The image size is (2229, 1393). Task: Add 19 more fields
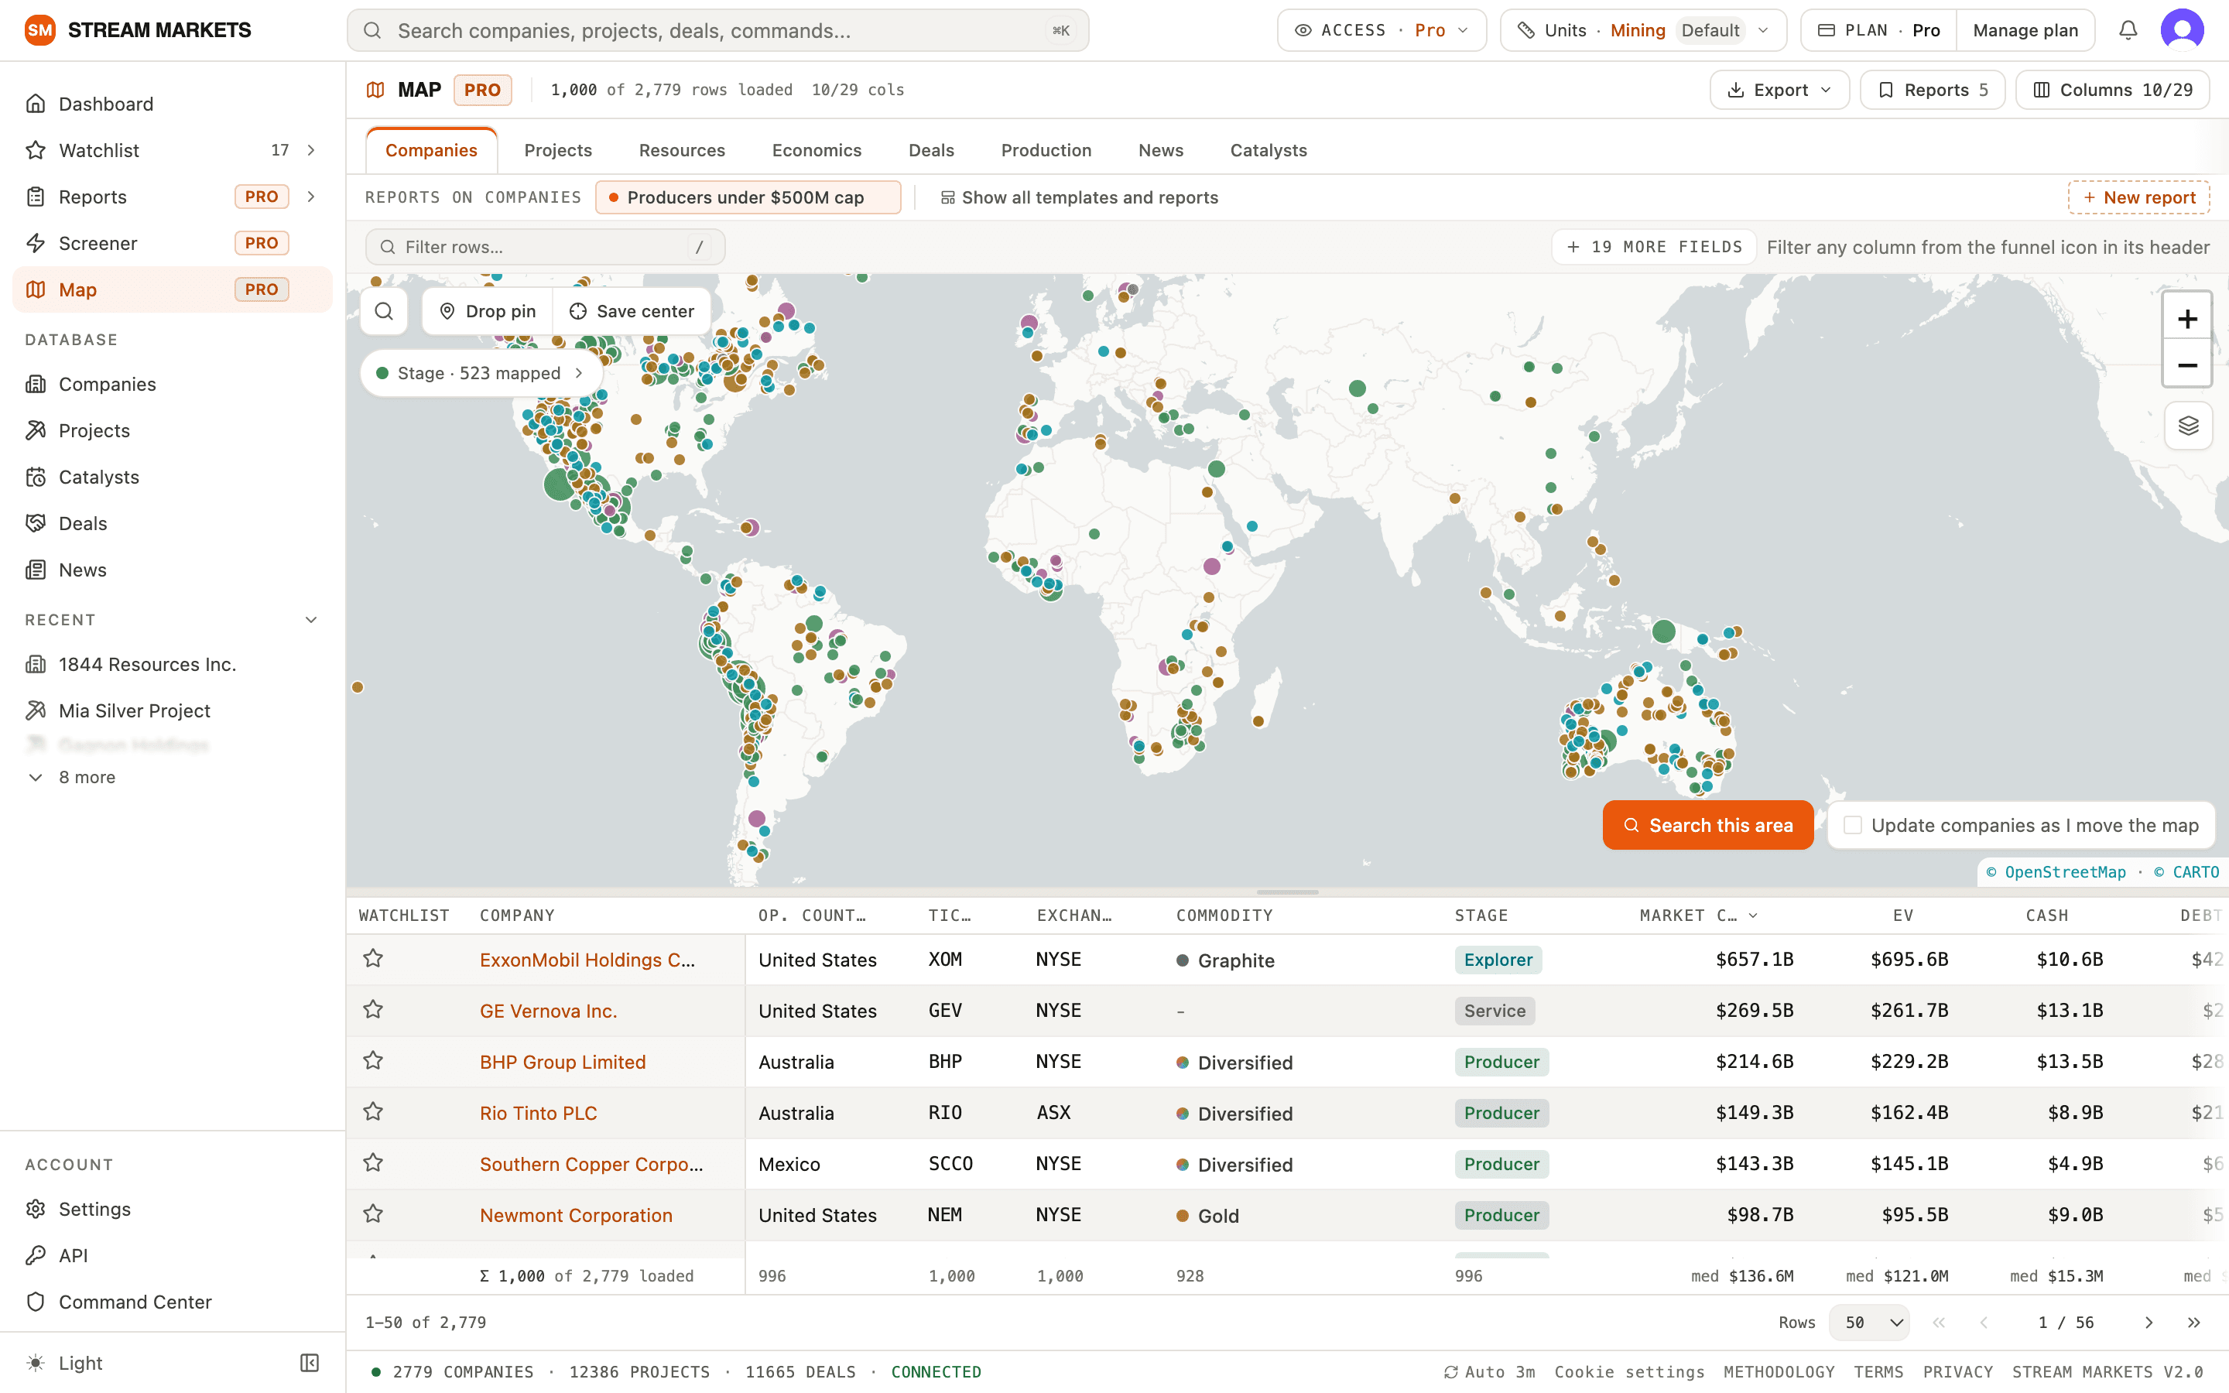pos(1654,247)
